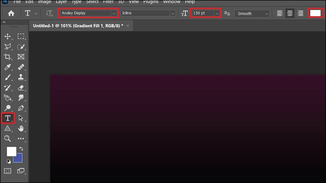The height and width of the screenshot is (183, 326).
Task: Select the Hand tool
Action: (21, 129)
